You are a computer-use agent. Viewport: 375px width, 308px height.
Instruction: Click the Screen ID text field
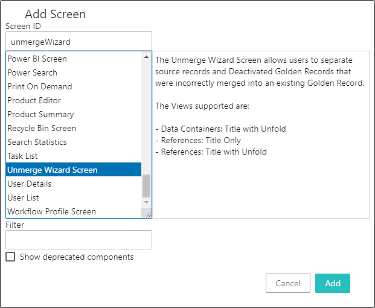(79, 42)
